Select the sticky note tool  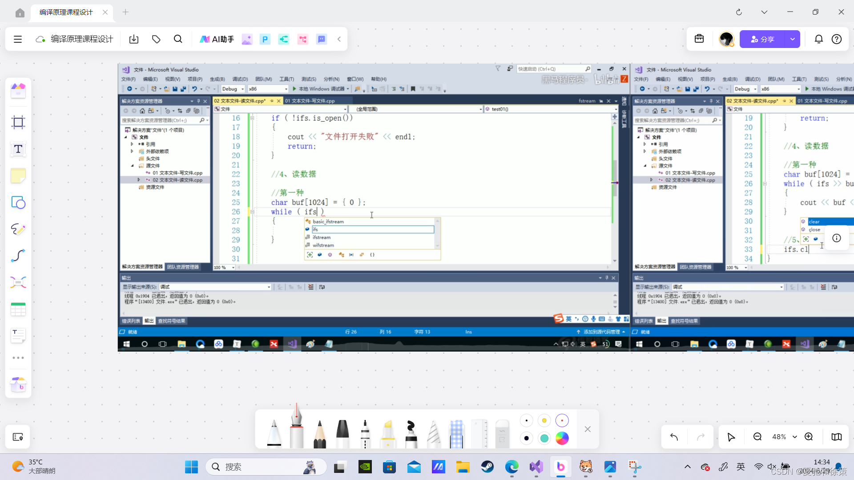[x=18, y=176]
